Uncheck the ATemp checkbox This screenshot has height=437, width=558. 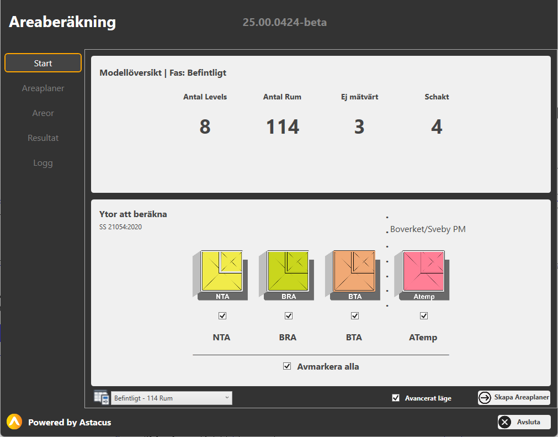424,315
